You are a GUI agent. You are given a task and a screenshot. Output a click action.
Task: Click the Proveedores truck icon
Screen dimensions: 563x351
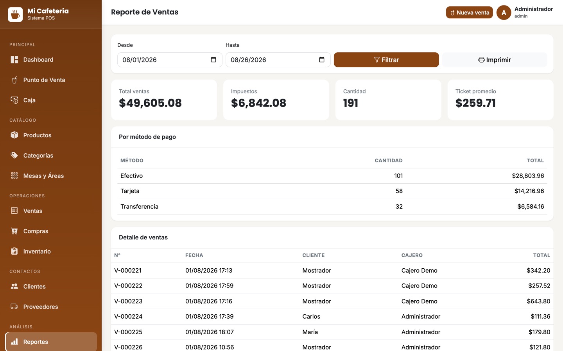[x=14, y=307]
